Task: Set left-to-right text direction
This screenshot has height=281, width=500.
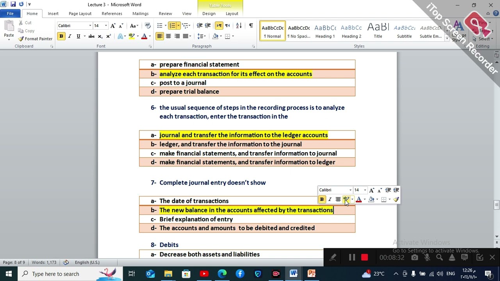Action: pos(219,26)
